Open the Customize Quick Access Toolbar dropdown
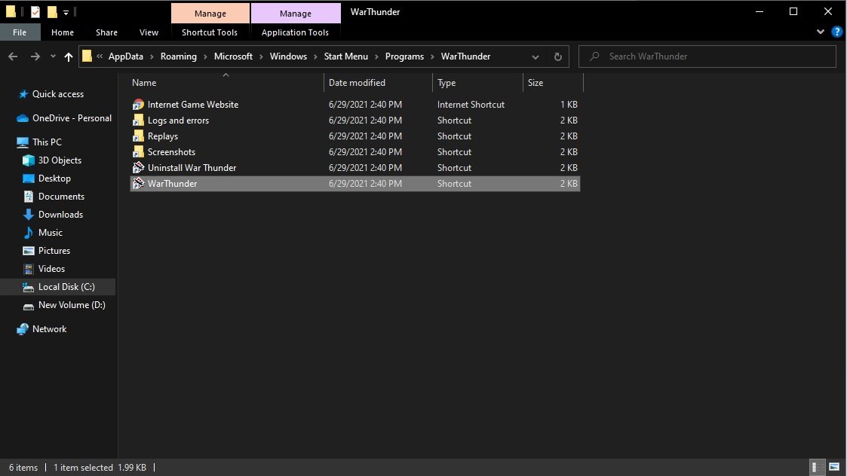The image size is (847, 476). 66,12
